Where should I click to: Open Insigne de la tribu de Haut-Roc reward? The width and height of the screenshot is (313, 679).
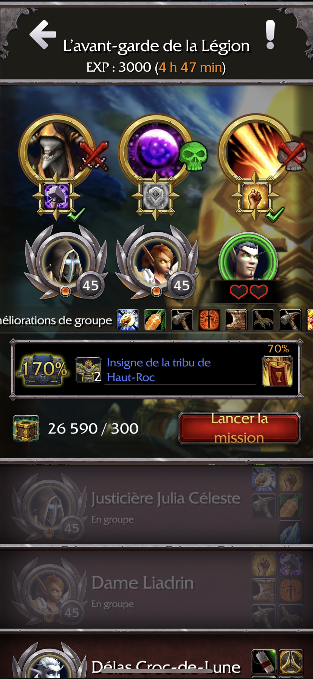click(x=158, y=370)
